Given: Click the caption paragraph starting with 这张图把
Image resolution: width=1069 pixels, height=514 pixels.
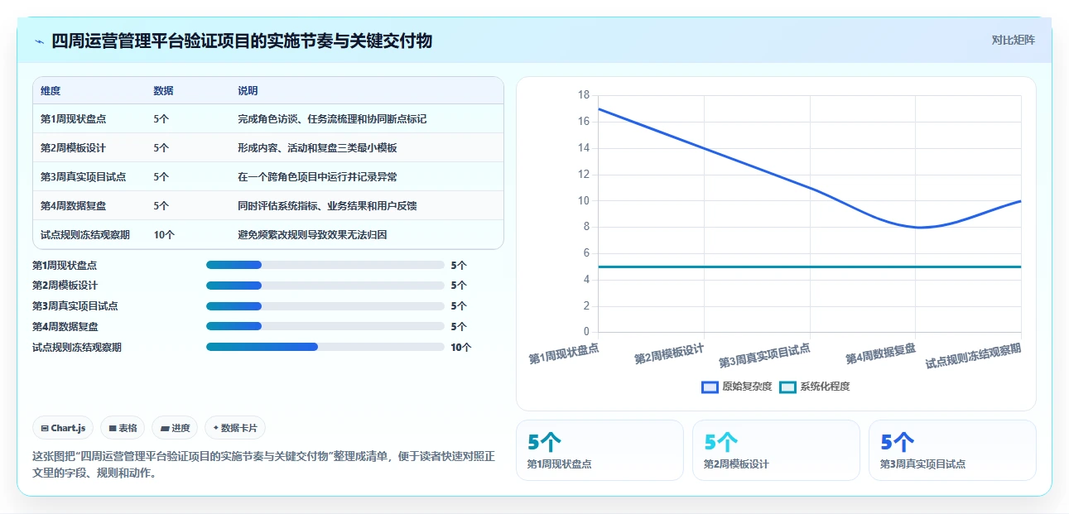Looking at the screenshot, I should pos(263,464).
